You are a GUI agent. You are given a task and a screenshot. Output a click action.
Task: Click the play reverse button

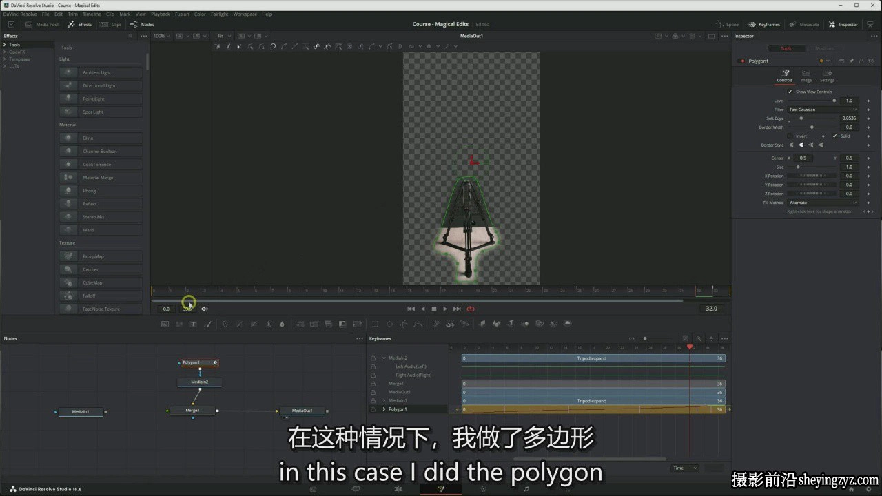pos(423,309)
